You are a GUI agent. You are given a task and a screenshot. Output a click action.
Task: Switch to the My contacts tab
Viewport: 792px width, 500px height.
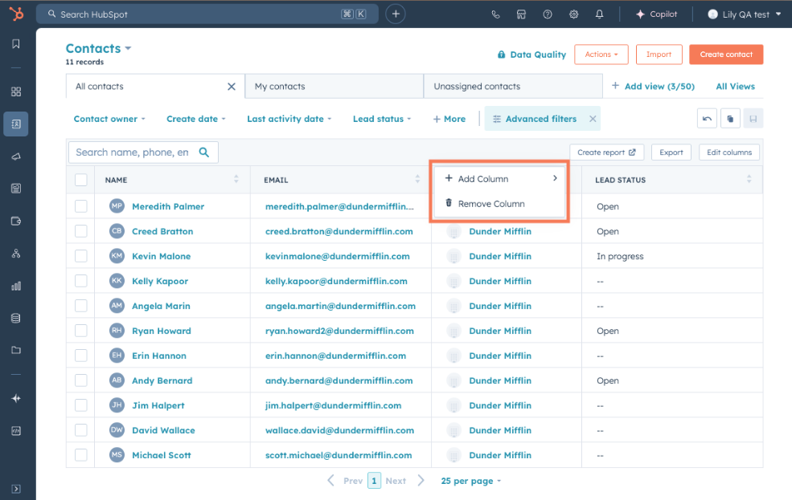[x=334, y=86]
